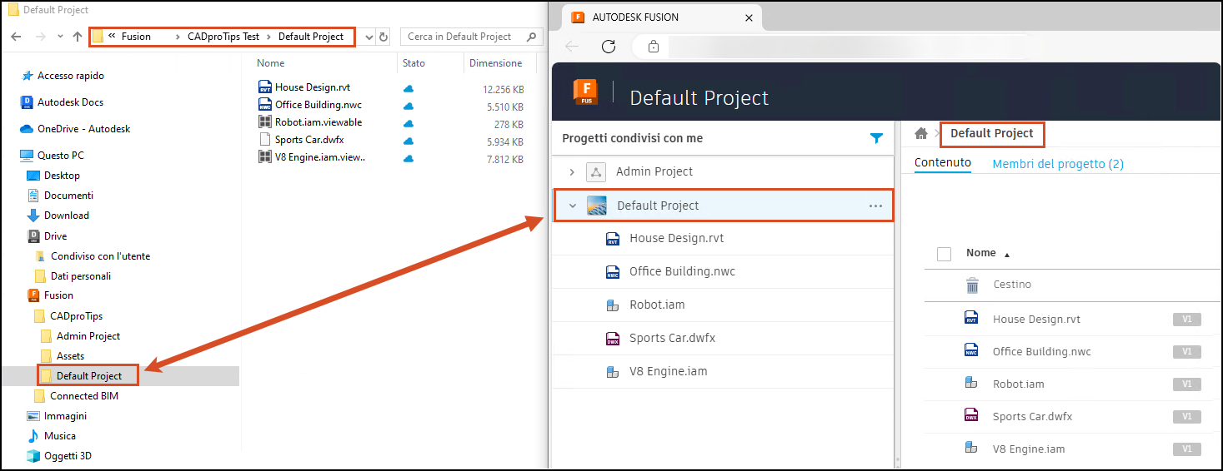Screen dimensions: 1223x471
Task: Open the address bar history dropdown
Action: pos(369,37)
